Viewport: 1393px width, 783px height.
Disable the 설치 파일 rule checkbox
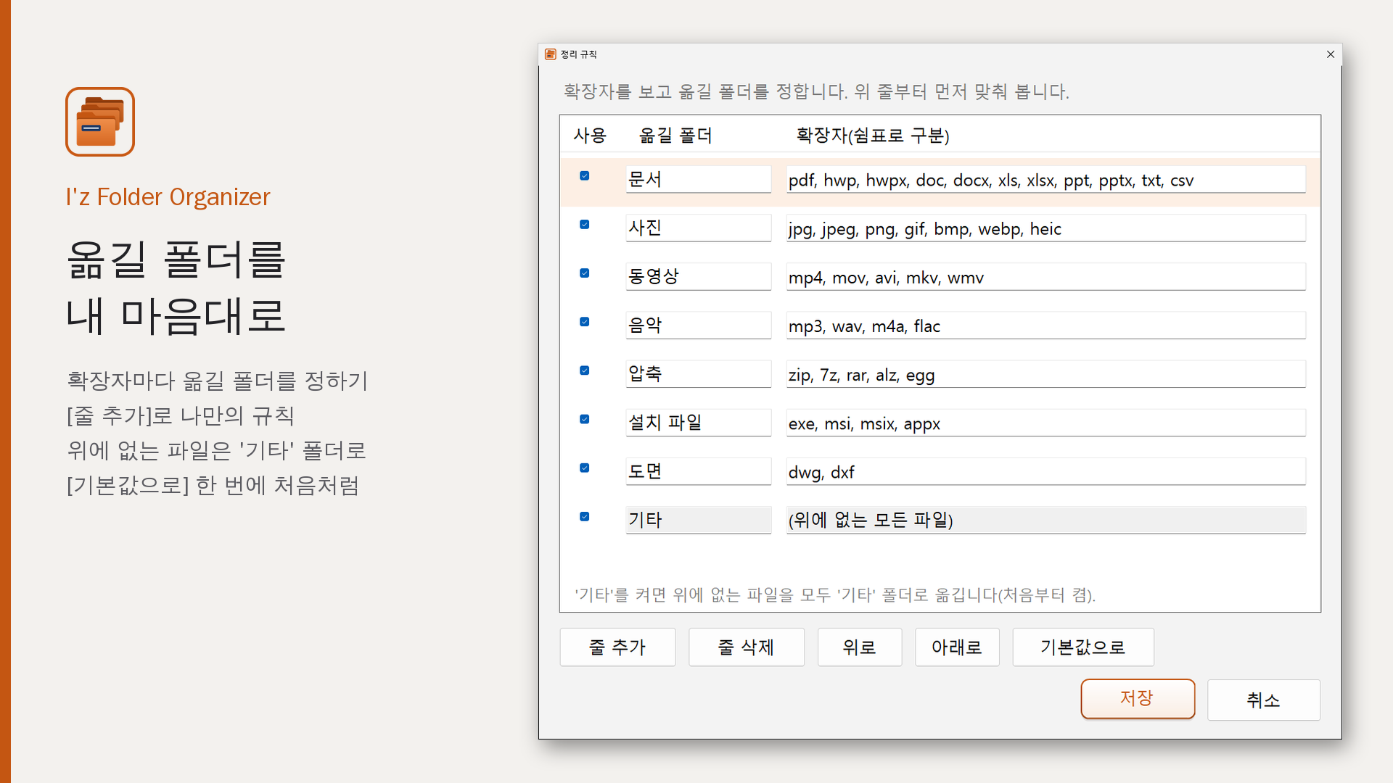pos(585,420)
